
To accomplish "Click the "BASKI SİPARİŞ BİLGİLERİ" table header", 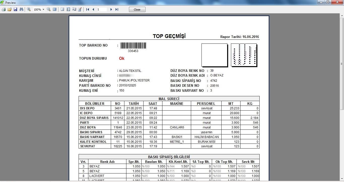I will pos(169,157).
